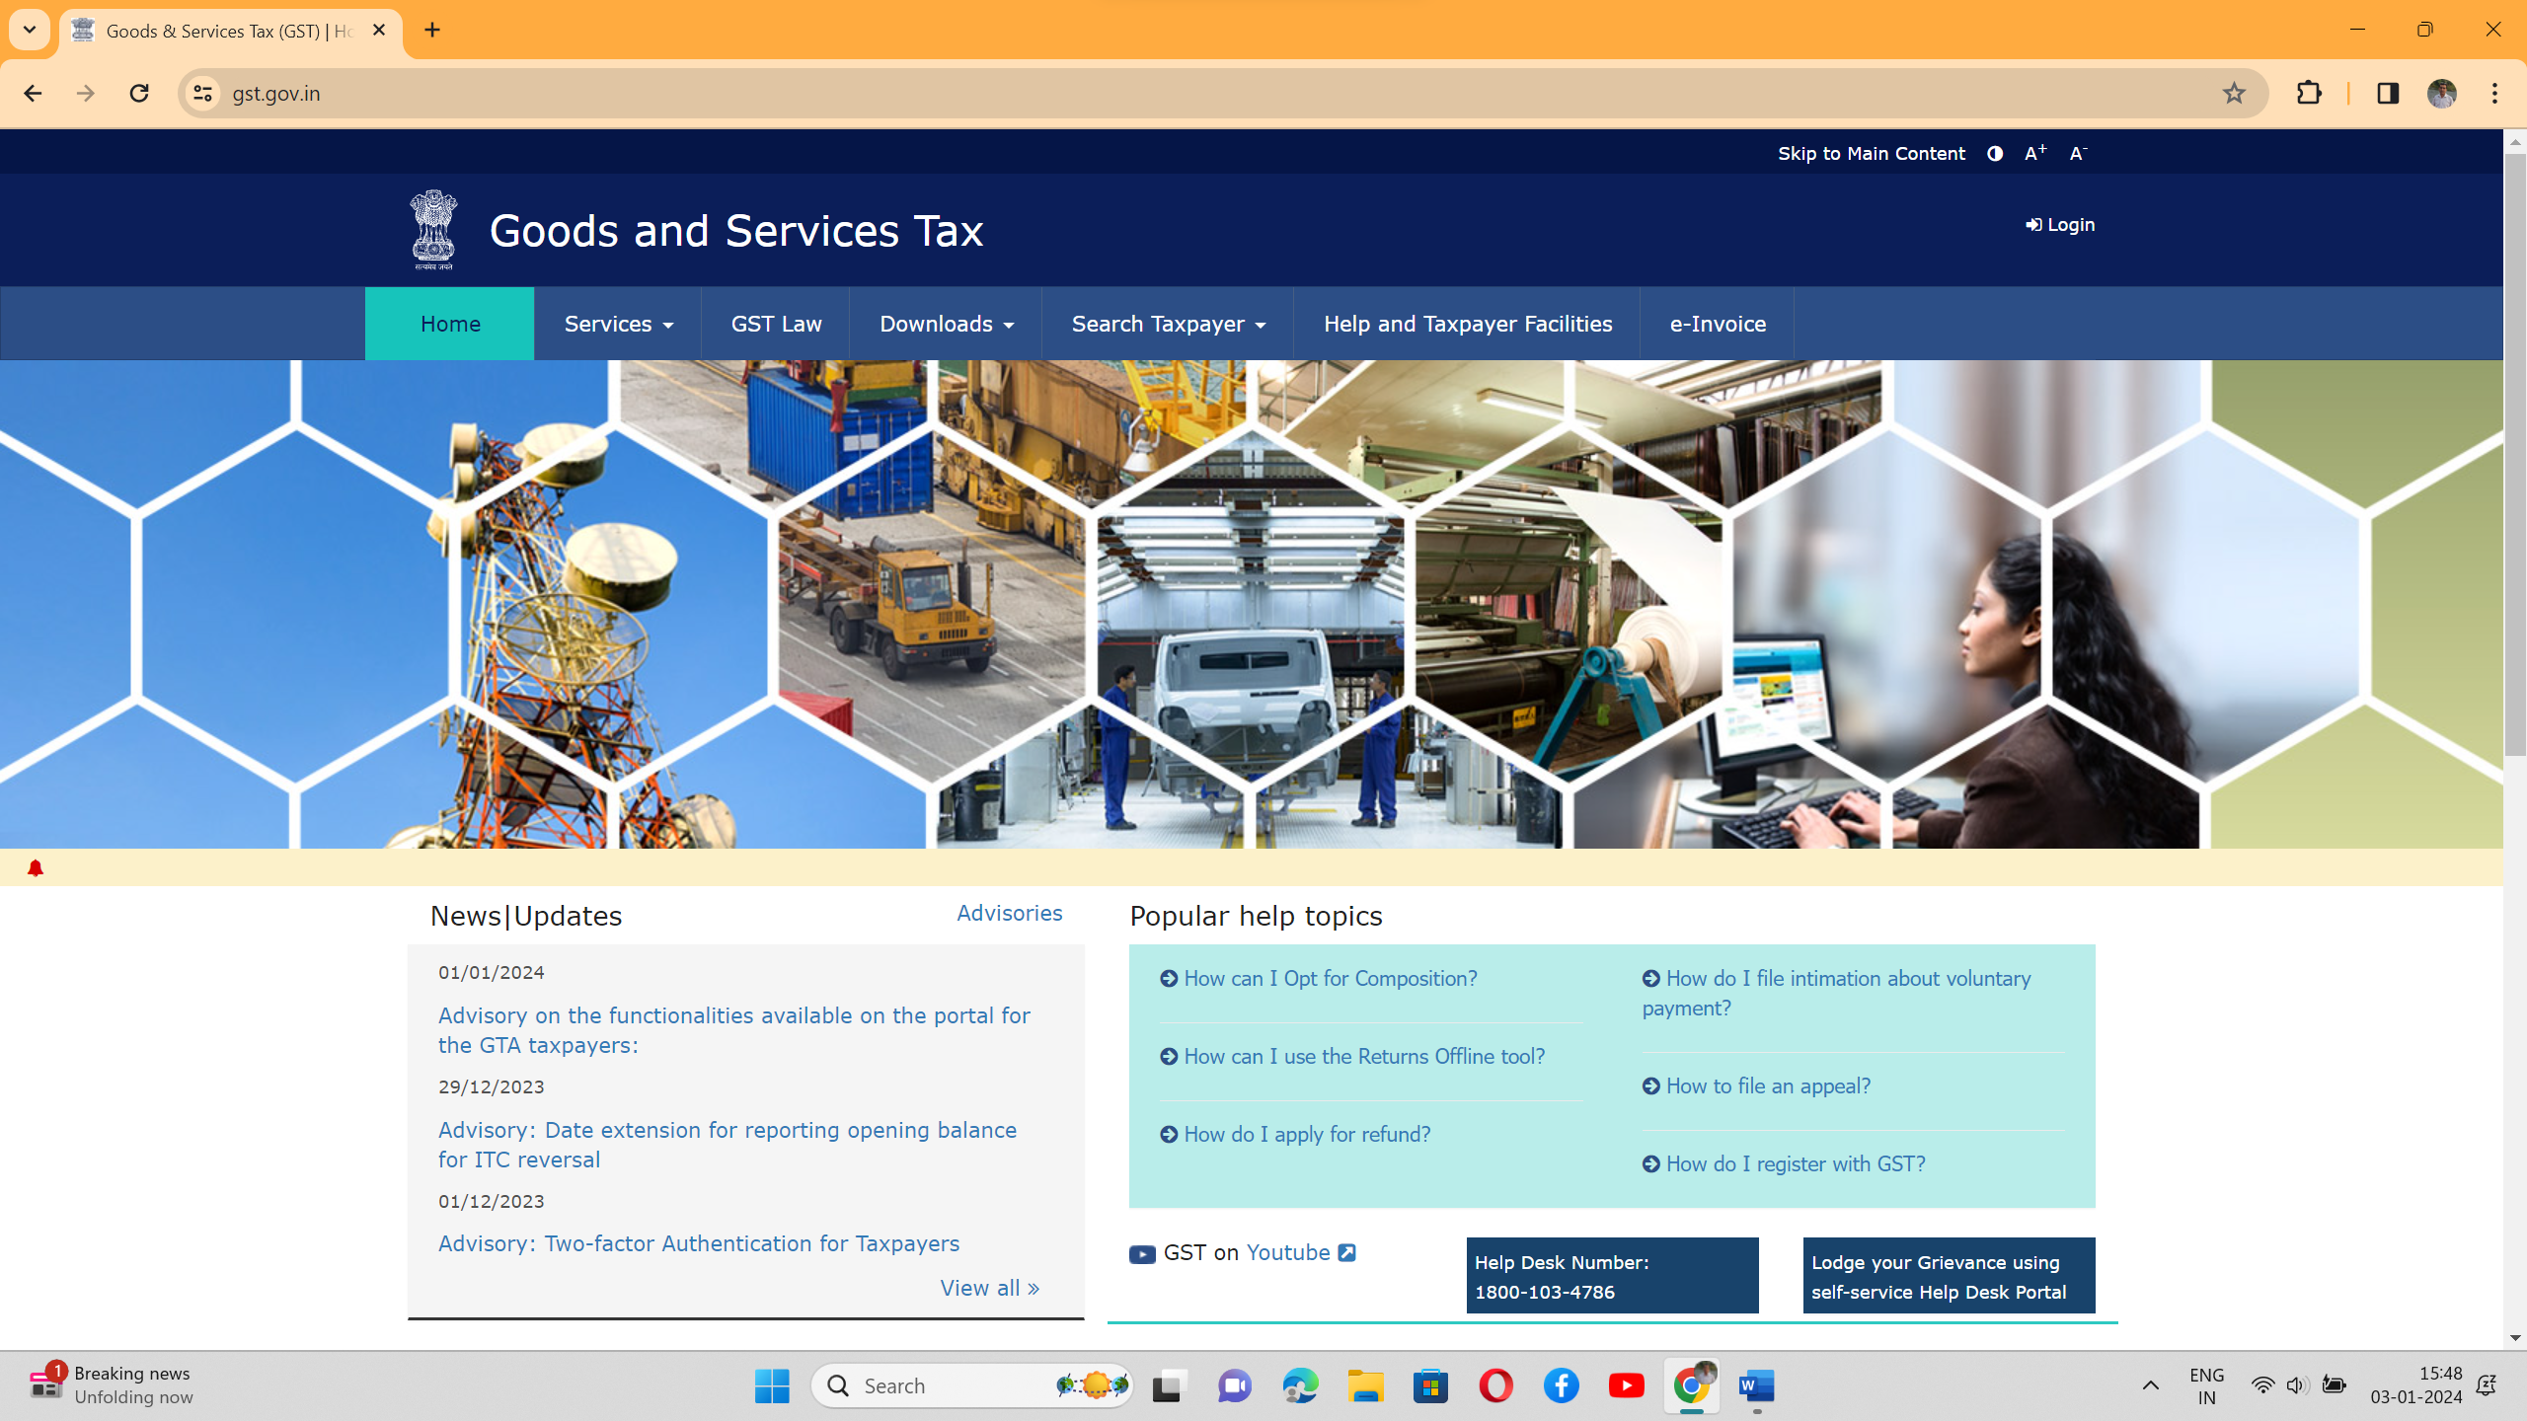Increase font size with A+ button
2527x1421 pixels.
[2034, 153]
